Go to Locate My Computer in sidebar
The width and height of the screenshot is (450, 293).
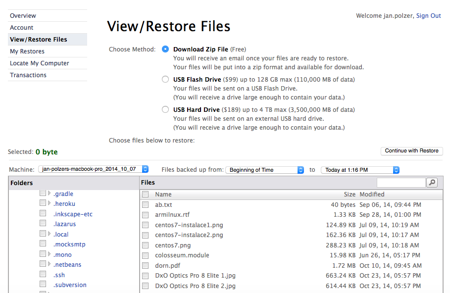coord(40,63)
